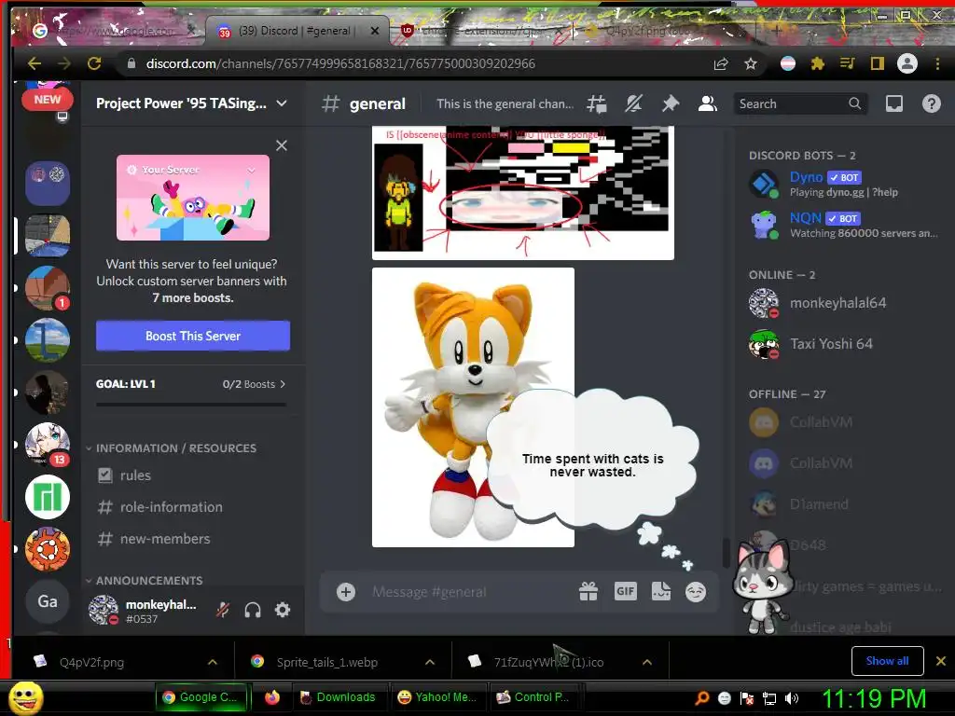Click the Search box in Discord
The height and width of the screenshot is (716, 955).
pyautogui.click(x=800, y=104)
